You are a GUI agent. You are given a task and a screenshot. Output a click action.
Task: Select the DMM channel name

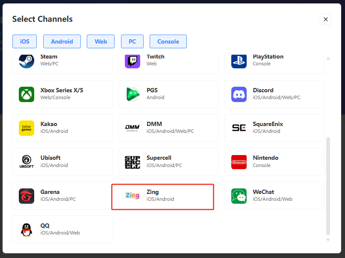click(x=154, y=124)
